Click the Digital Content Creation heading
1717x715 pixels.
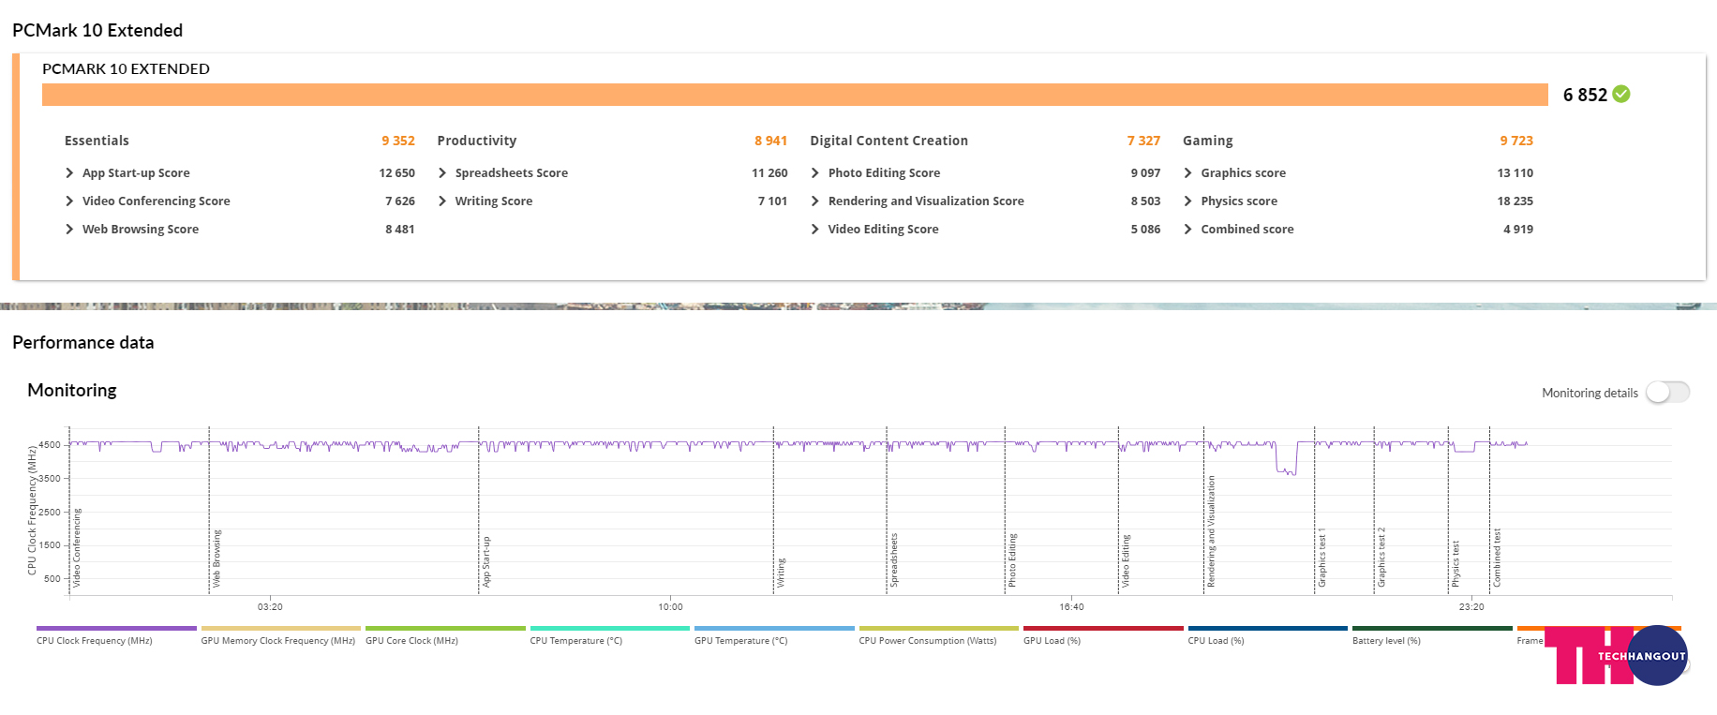click(888, 141)
